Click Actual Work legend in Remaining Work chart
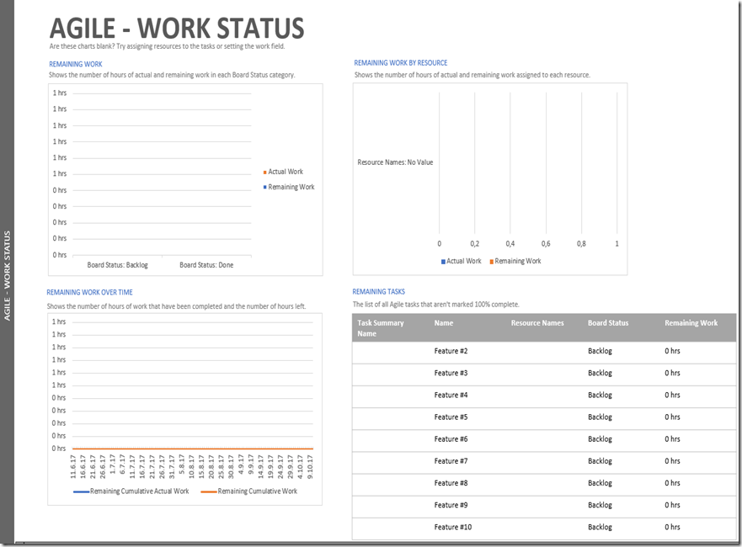This screenshot has height=547, width=742. point(285,172)
